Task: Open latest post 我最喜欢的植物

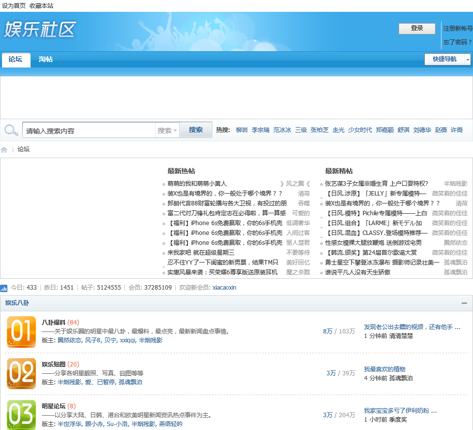Action: click(385, 369)
